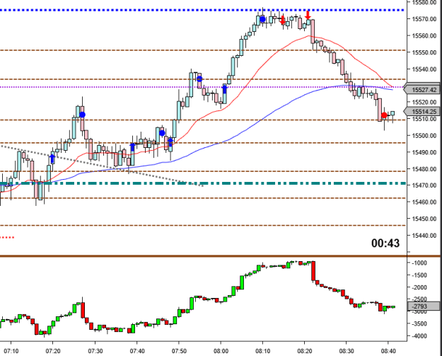Click the 15470.00 price axis label

(424, 185)
